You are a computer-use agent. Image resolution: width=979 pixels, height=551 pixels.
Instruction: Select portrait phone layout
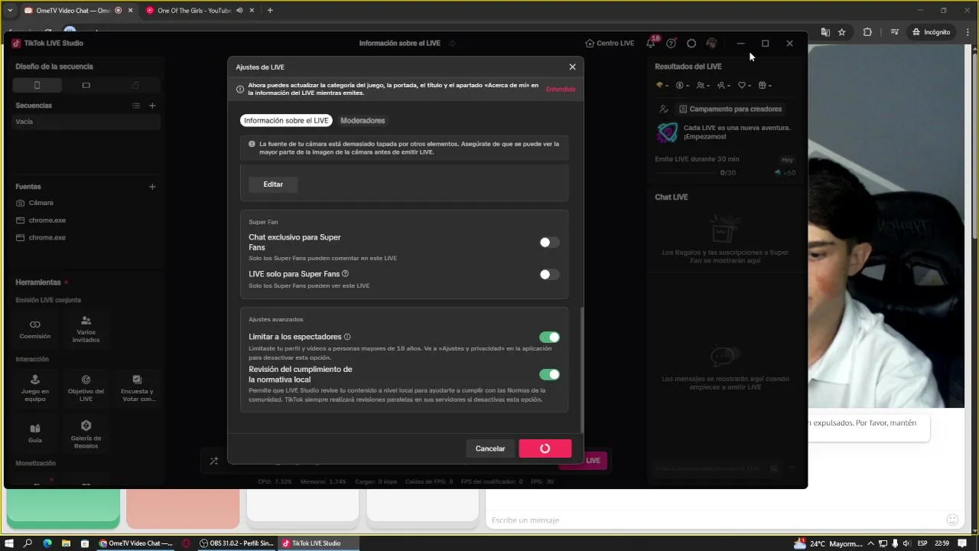click(x=37, y=85)
